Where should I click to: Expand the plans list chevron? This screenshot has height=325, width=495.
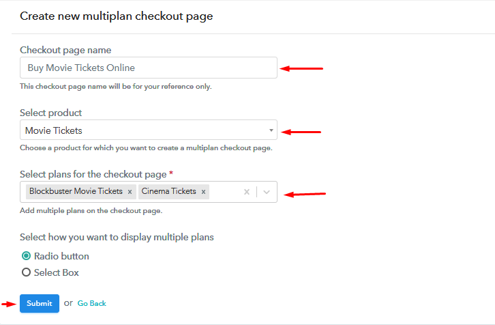[267, 192]
